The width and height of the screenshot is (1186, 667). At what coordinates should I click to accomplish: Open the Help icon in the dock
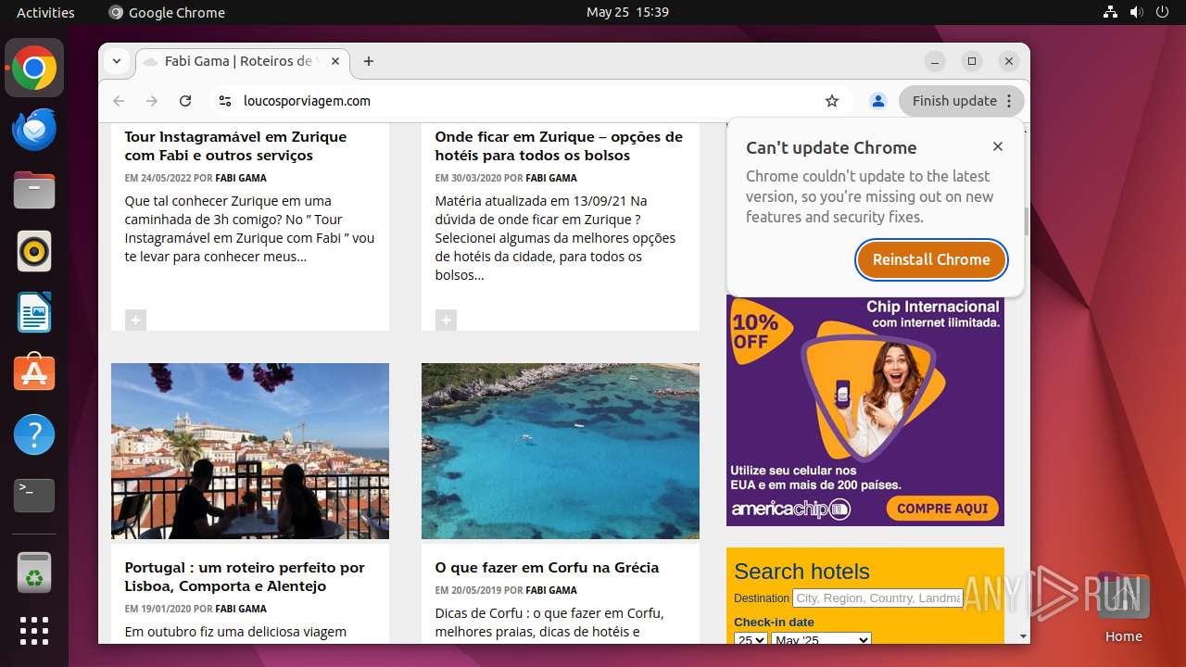34,434
